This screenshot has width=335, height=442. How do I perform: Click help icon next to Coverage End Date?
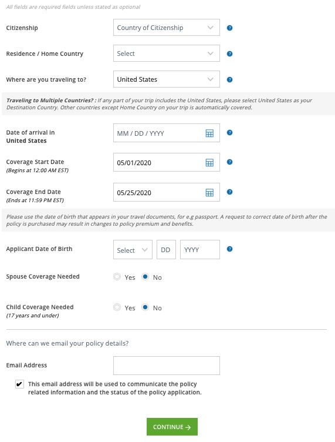[x=229, y=192]
